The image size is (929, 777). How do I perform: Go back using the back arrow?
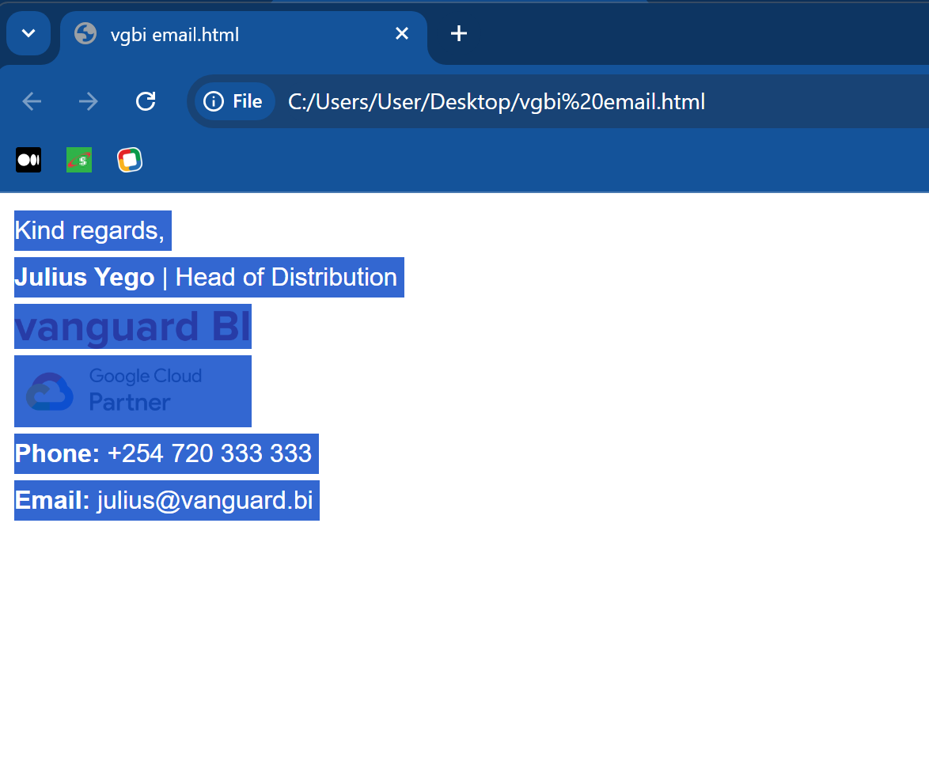tap(32, 101)
